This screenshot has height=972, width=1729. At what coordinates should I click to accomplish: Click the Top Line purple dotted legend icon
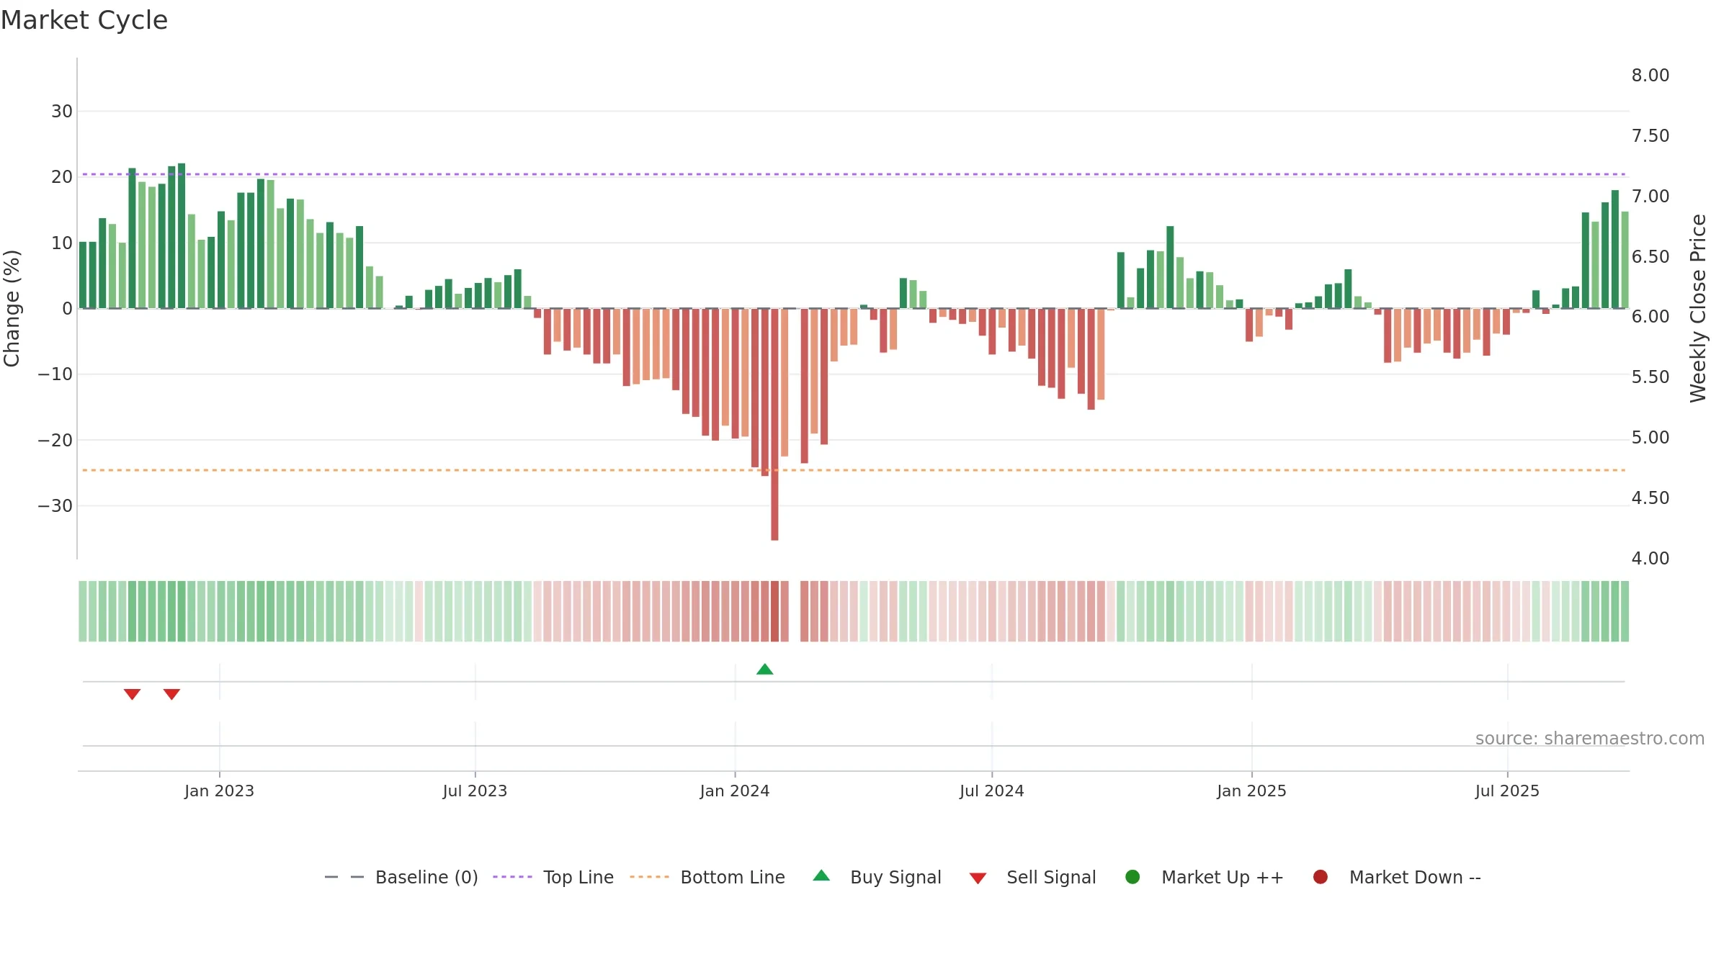click(x=512, y=877)
